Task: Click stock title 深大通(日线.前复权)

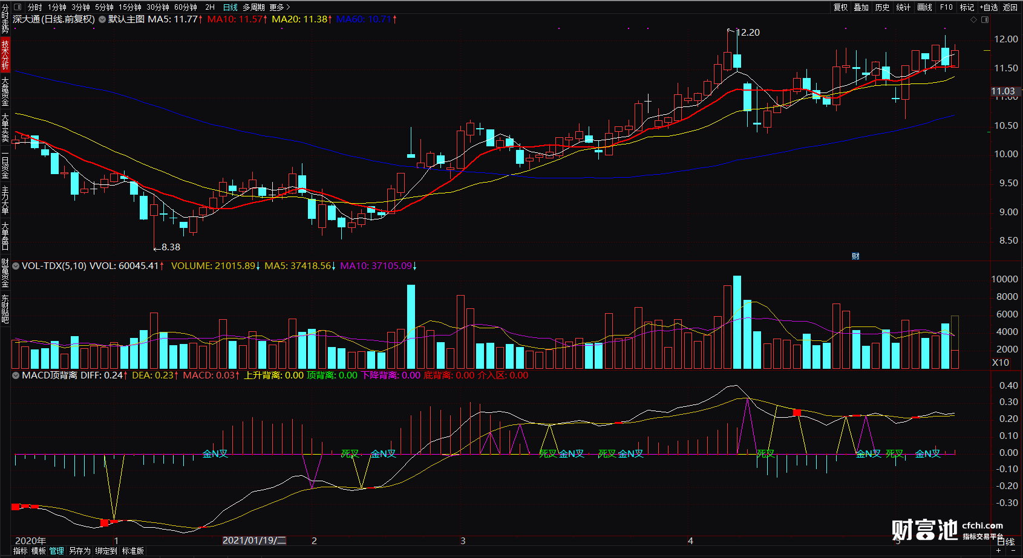Action: pos(54,19)
